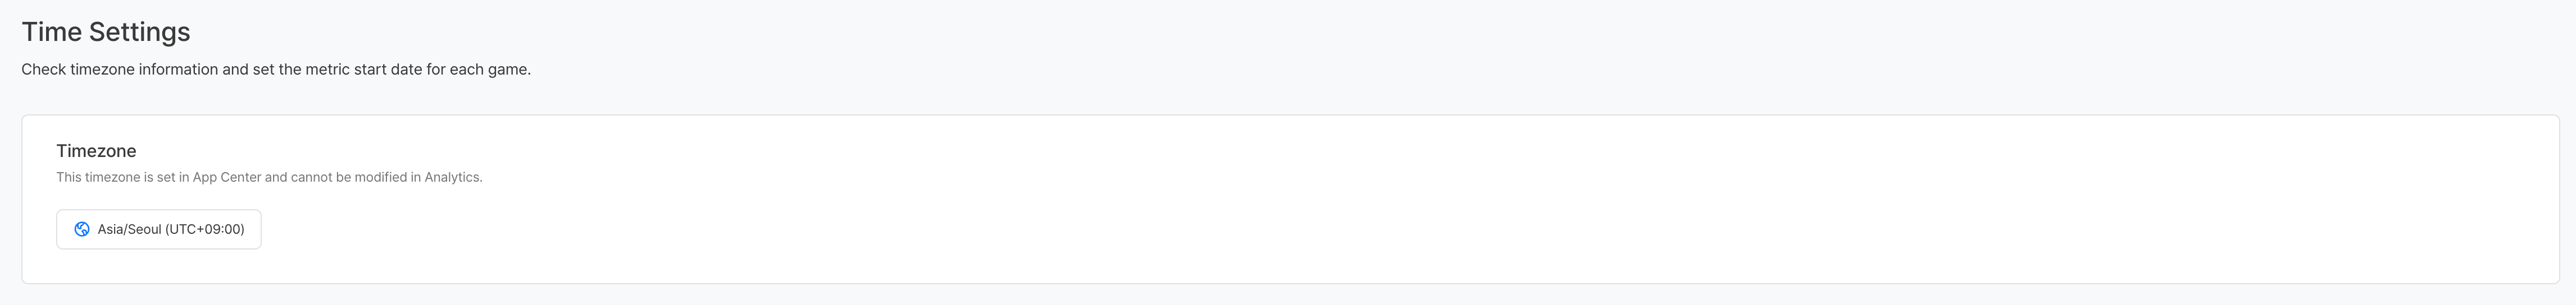Screen dimensions: 2576x305
Task: Click the globe icon in the timezone field
Action: [x=82, y=229]
